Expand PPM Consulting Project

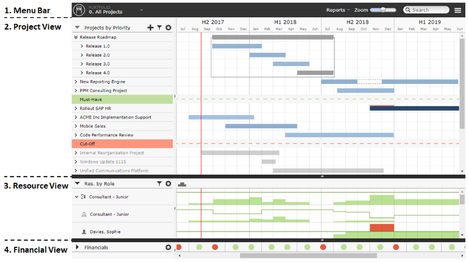(76, 91)
